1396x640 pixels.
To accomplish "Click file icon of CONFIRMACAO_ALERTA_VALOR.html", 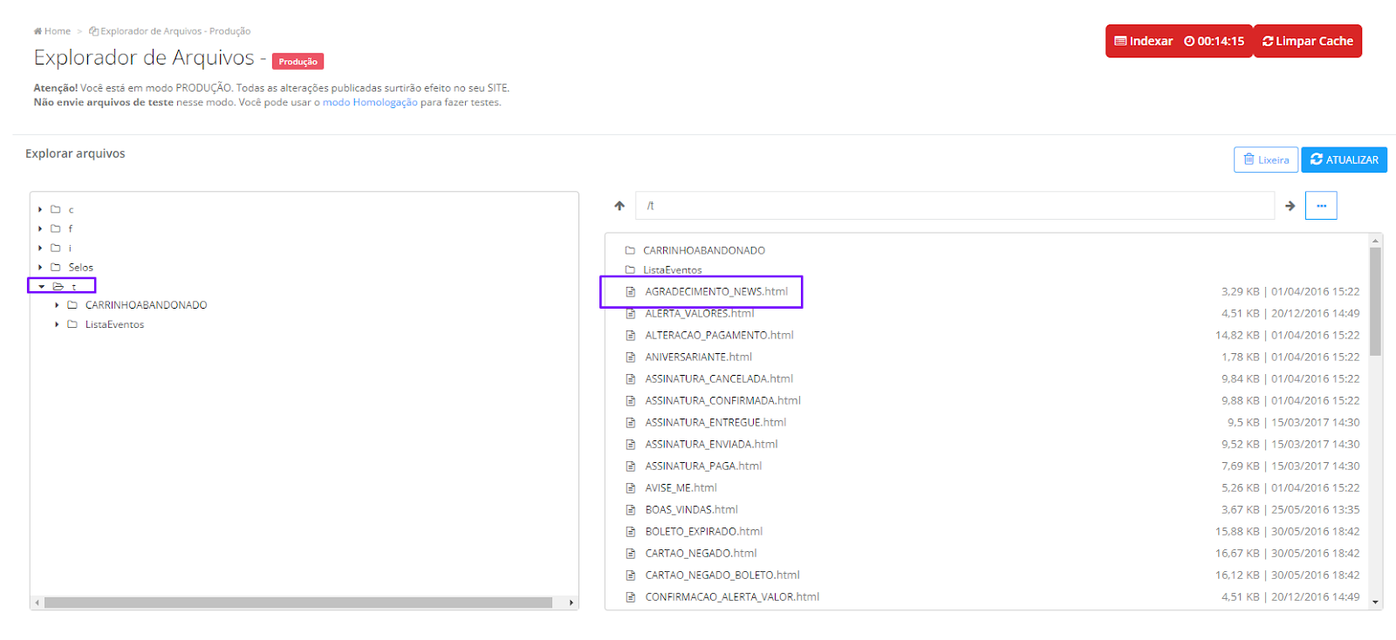I will click(631, 596).
